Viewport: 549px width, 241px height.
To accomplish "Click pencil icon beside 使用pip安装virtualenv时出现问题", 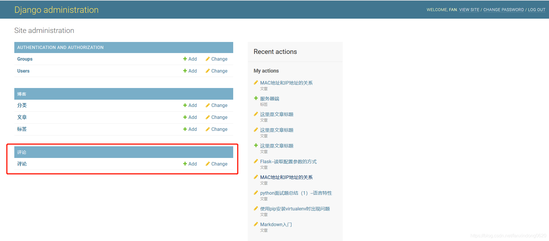I will (256, 208).
